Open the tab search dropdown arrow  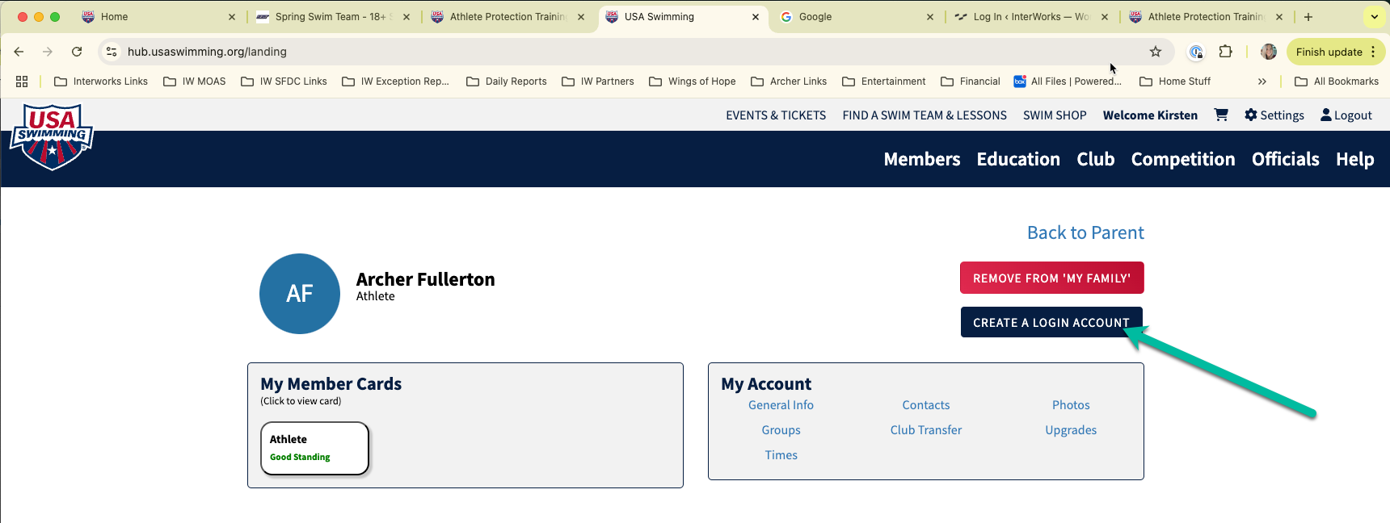coord(1374,16)
